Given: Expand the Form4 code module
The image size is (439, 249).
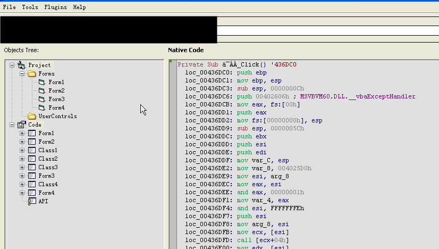Looking at the screenshot, I should click(x=22, y=193).
